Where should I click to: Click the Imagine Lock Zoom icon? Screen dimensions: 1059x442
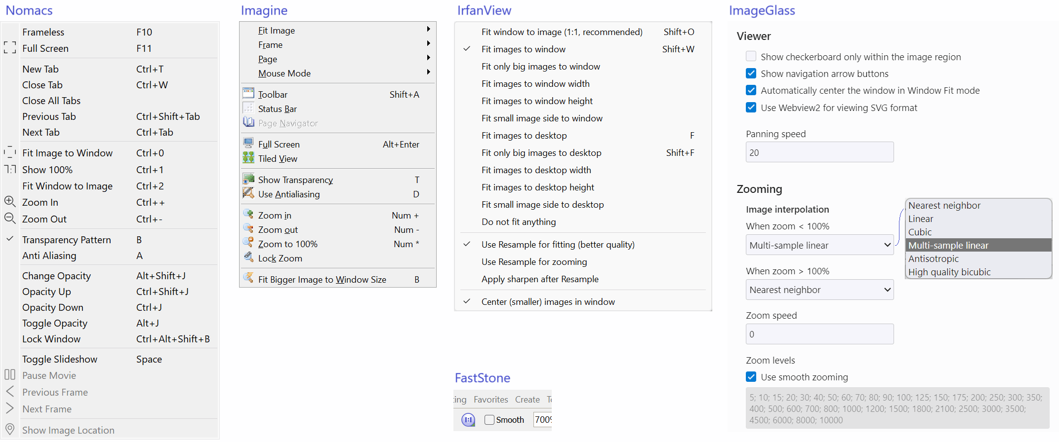(248, 258)
